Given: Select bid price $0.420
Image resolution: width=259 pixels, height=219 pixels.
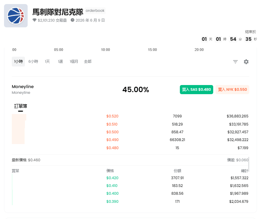Looking at the screenshot, I should click(x=112, y=178).
